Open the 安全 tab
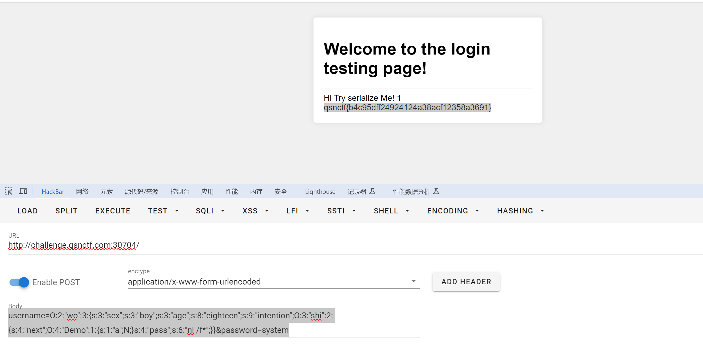This screenshot has height=345, width=703. coord(280,191)
